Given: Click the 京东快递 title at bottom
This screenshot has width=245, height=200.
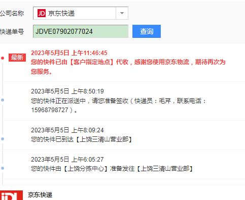Looking at the screenshot, I should coord(40,195).
